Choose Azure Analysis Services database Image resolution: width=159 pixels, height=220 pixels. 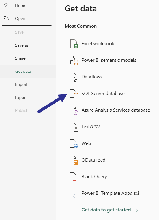coord(116,110)
